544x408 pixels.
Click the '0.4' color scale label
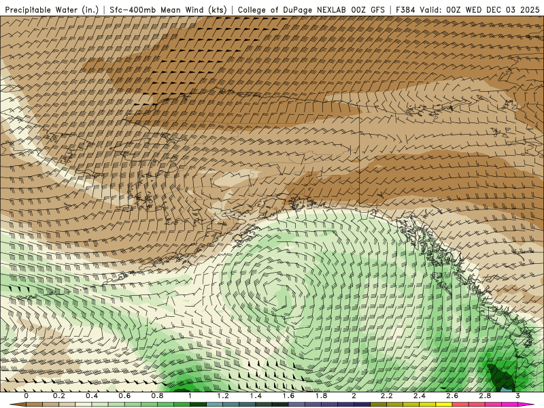pos(92,396)
